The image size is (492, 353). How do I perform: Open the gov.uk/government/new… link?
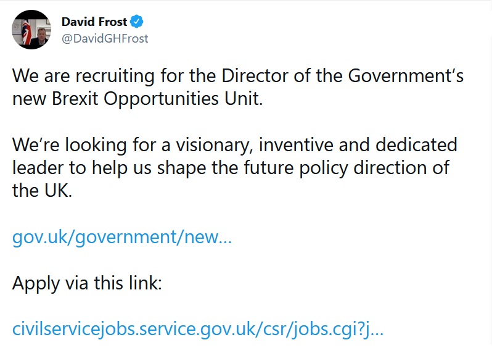pyautogui.click(x=122, y=238)
